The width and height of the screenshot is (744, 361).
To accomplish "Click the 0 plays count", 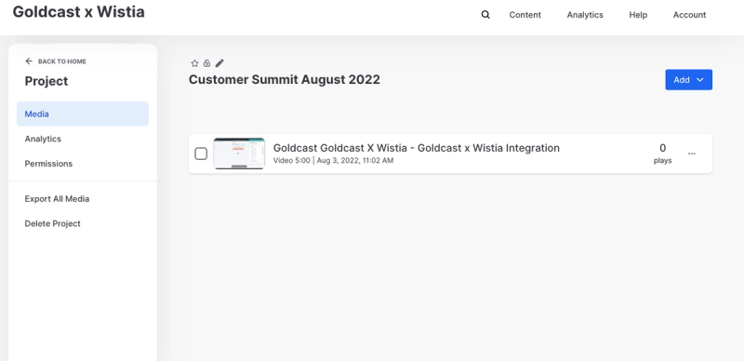I will 662,154.
